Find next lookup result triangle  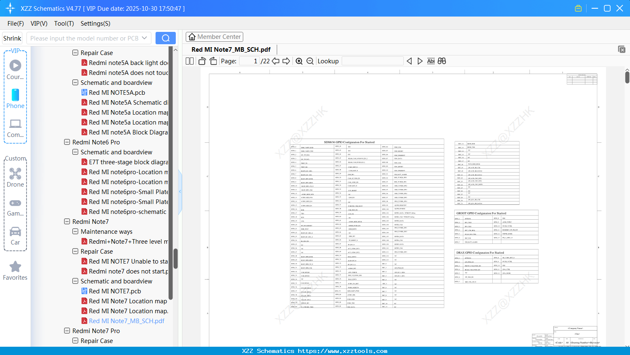(420, 61)
